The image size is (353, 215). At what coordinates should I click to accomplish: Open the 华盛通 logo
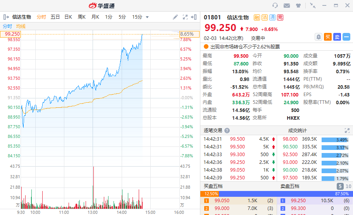coord(102,6)
